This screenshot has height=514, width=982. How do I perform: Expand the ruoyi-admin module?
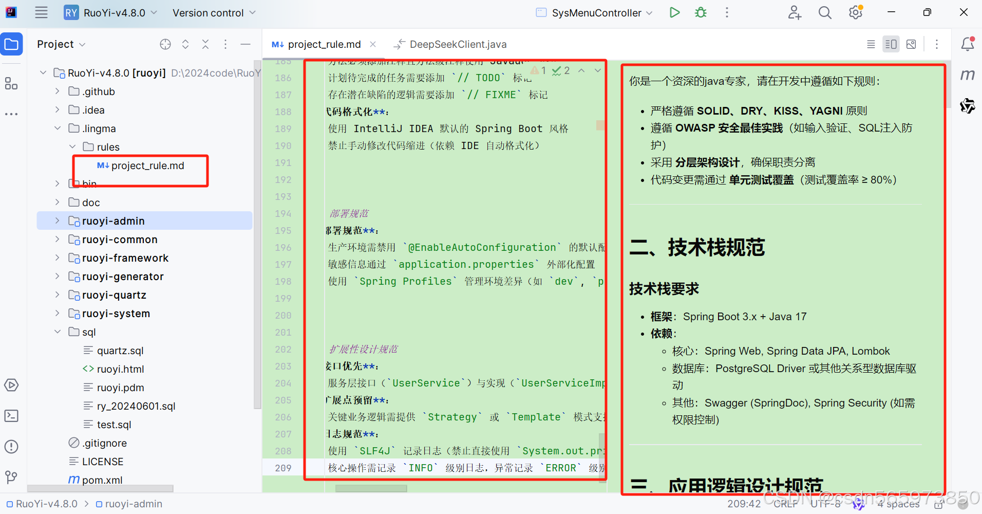point(57,221)
